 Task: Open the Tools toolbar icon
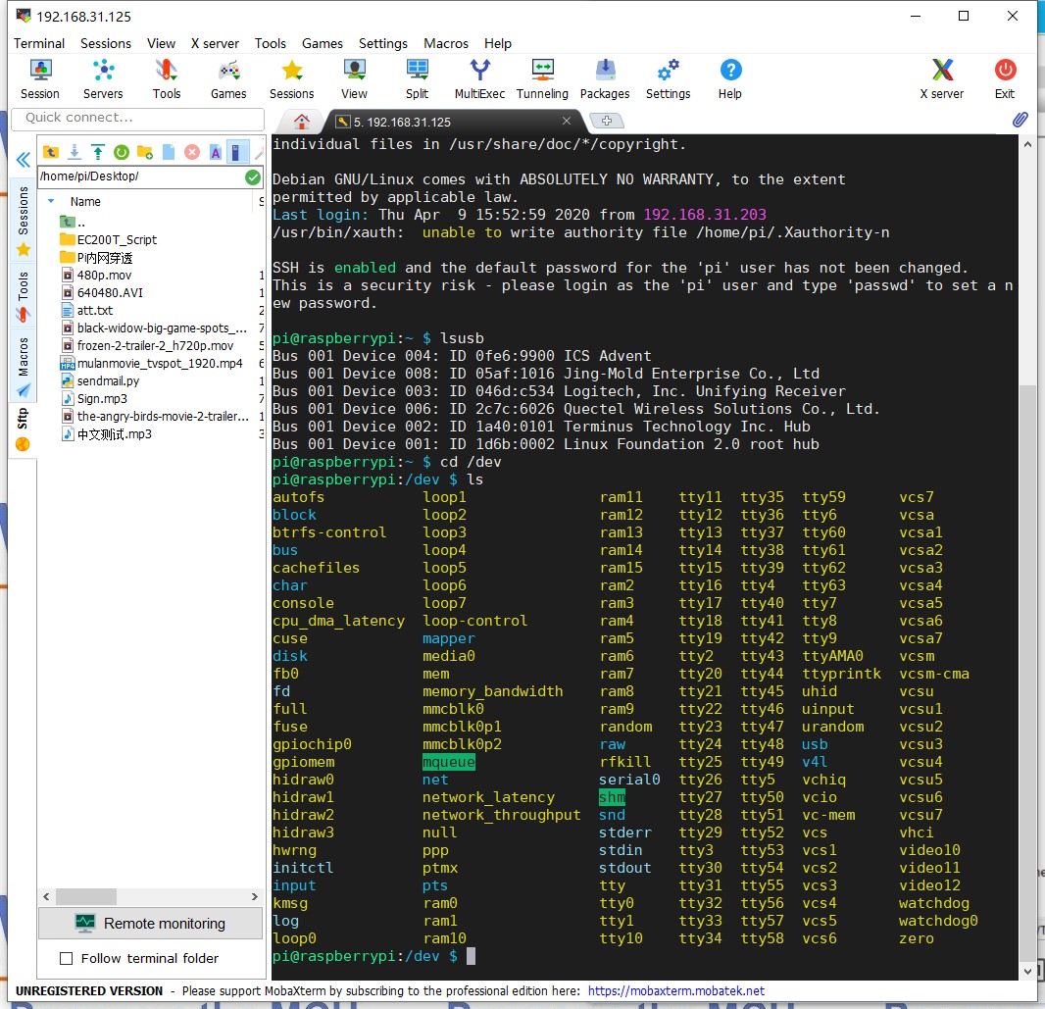click(166, 78)
